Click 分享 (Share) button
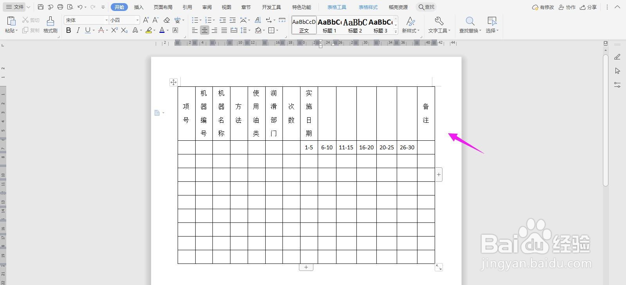The width and height of the screenshot is (626, 285). (588, 7)
